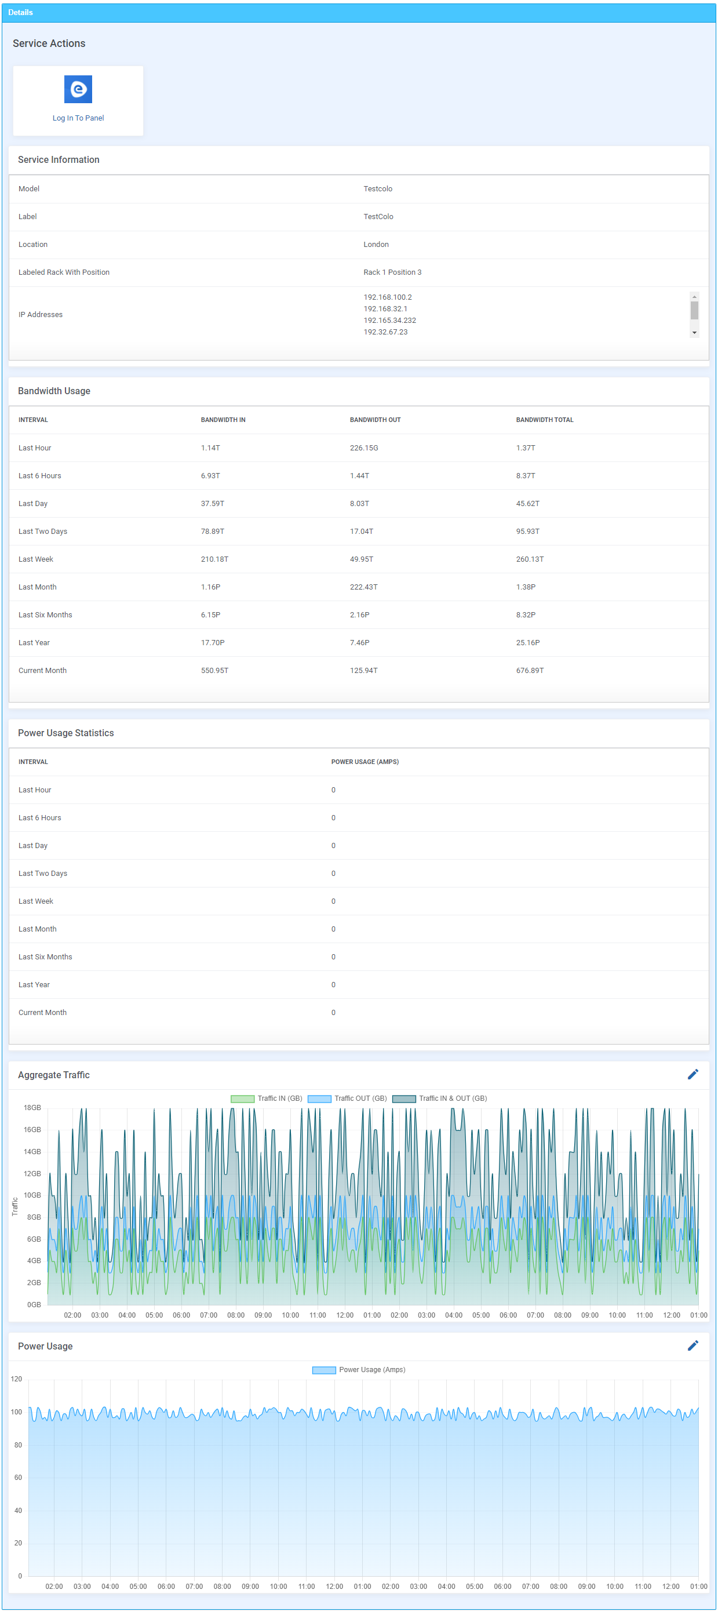Image resolution: width=718 pixels, height=1615 pixels.
Task: Click the Location value London
Action: coord(376,245)
